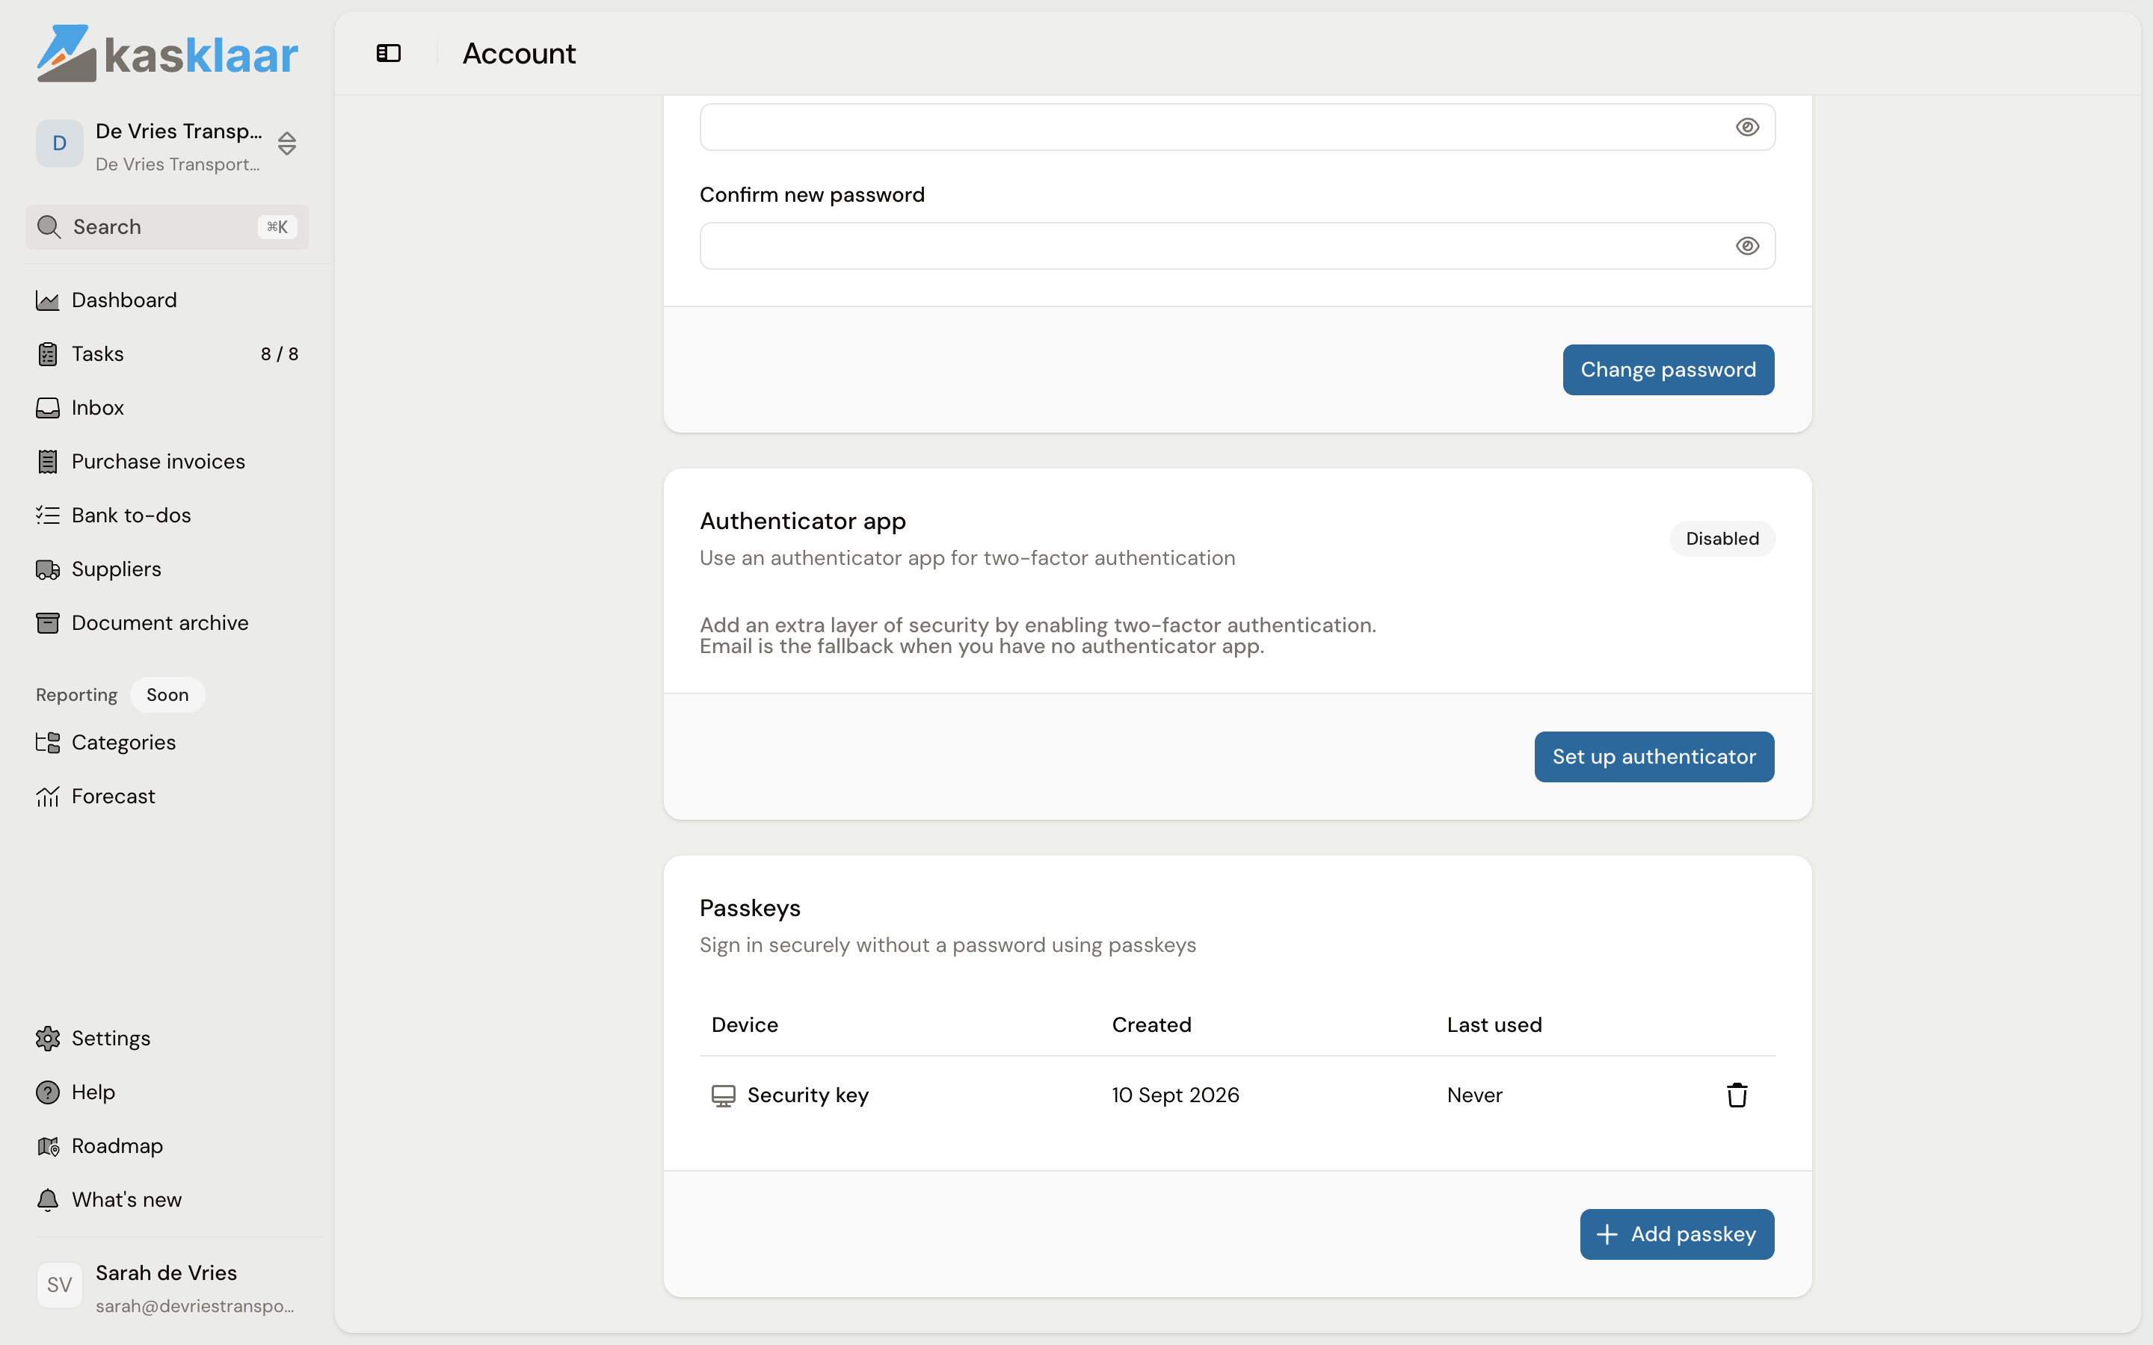This screenshot has height=1345, width=2153.
Task: Open the Dashboard chart icon
Action: (x=47, y=300)
